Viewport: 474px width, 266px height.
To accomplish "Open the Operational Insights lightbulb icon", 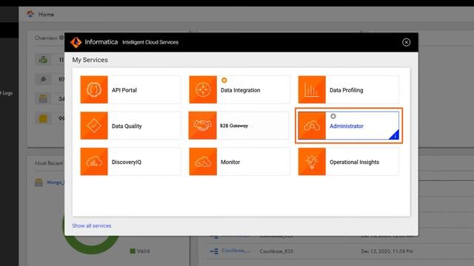I will (312, 161).
